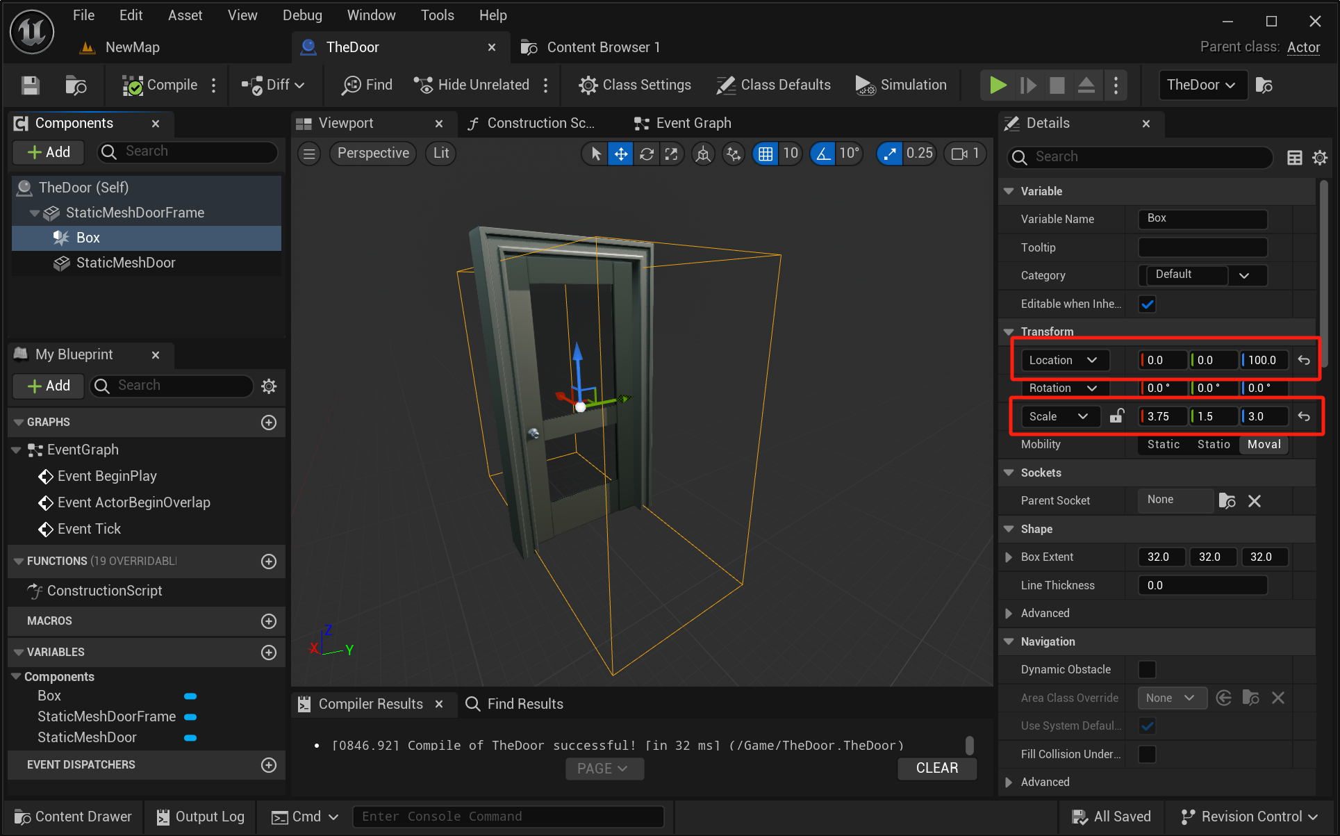
Task: Open Details panel settings gear
Action: pyautogui.click(x=1320, y=158)
